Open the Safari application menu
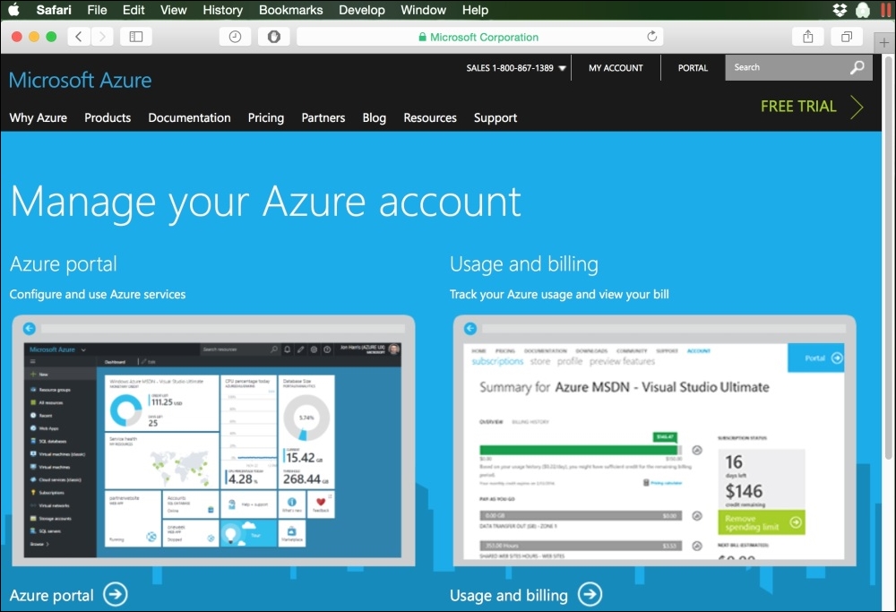The image size is (896, 612). [x=54, y=10]
